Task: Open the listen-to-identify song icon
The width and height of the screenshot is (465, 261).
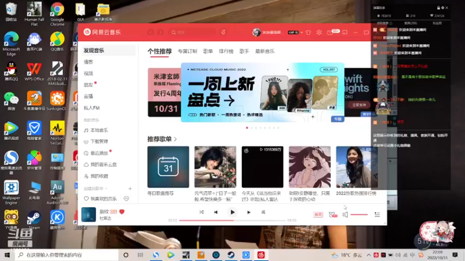Action: [x=223, y=32]
